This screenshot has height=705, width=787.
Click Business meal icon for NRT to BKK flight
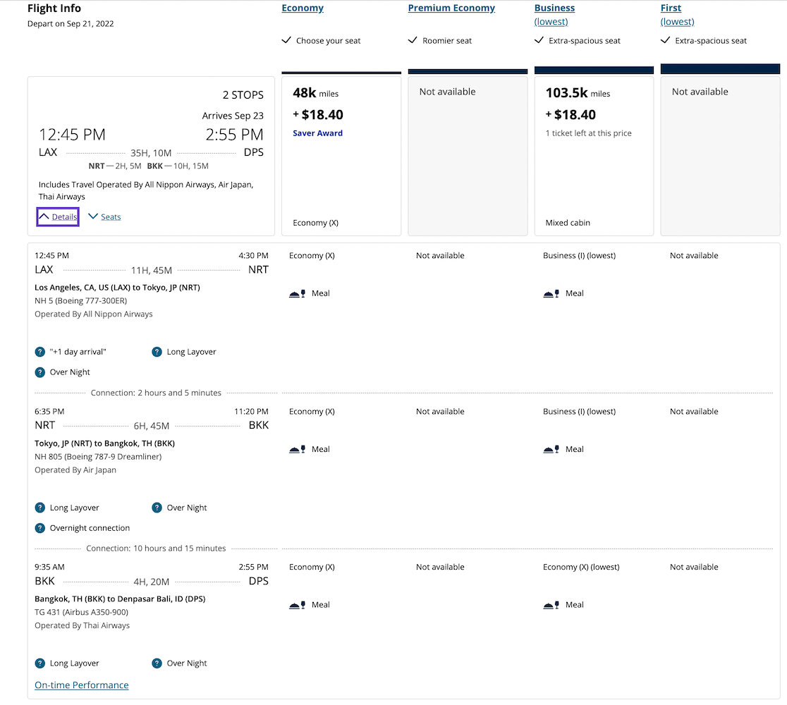(x=551, y=449)
